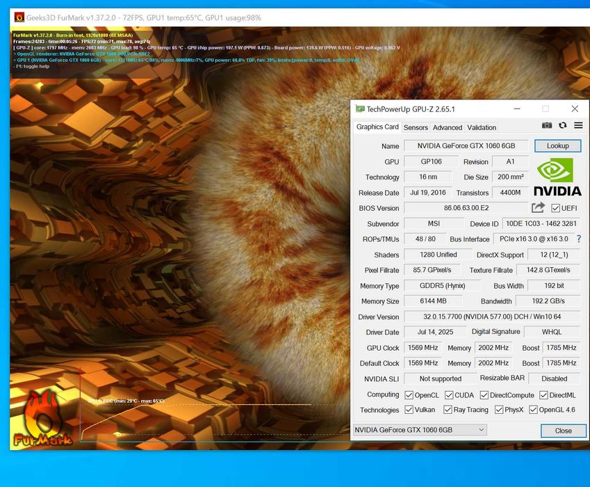The height and width of the screenshot is (487, 590).
Task: Click the GPU Clock 1569 MHz value
Action: (x=423, y=348)
